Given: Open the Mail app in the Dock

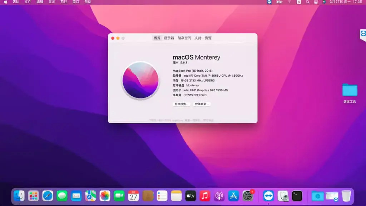Looking at the screenshot, I should click(x=76, y=196).
